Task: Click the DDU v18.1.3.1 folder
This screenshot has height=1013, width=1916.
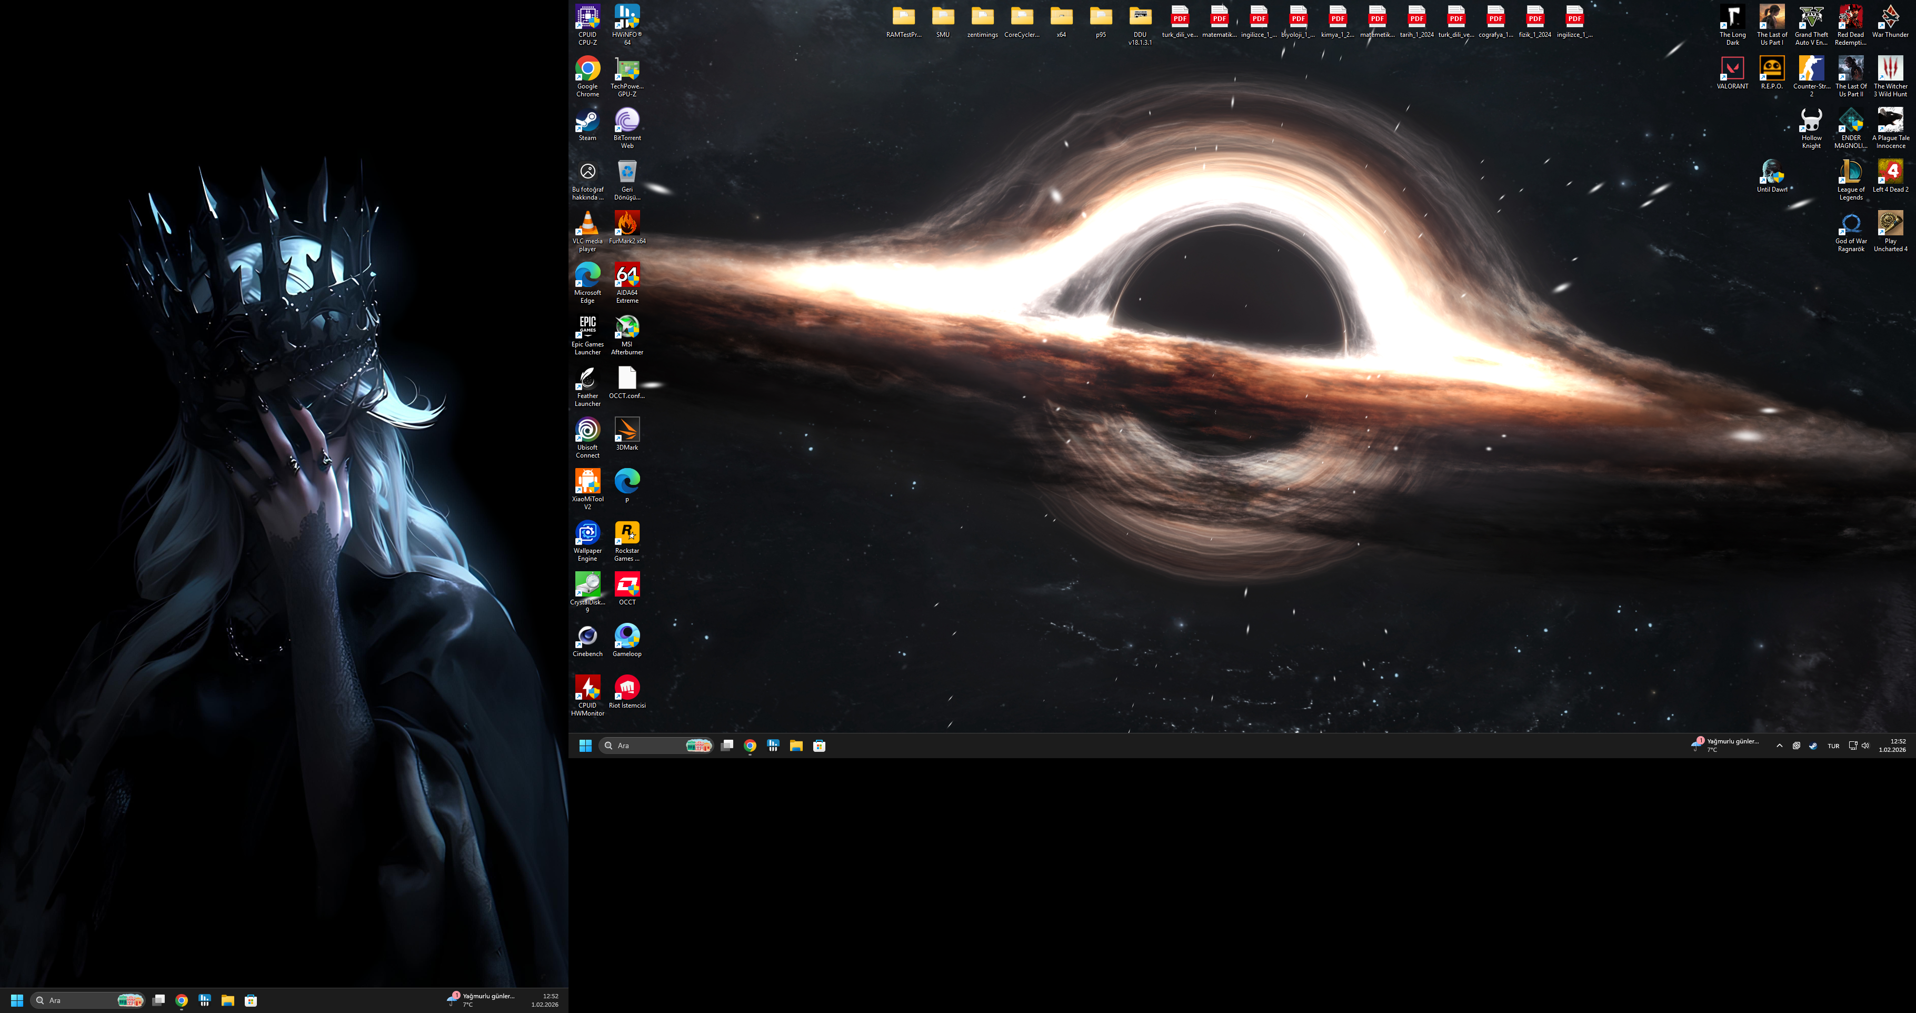Action: pyautogui.click(x=1140, y=25)
